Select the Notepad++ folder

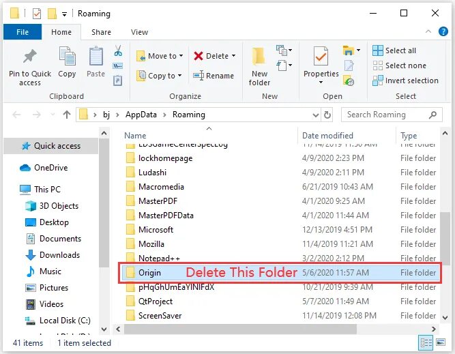coord(159,259)
